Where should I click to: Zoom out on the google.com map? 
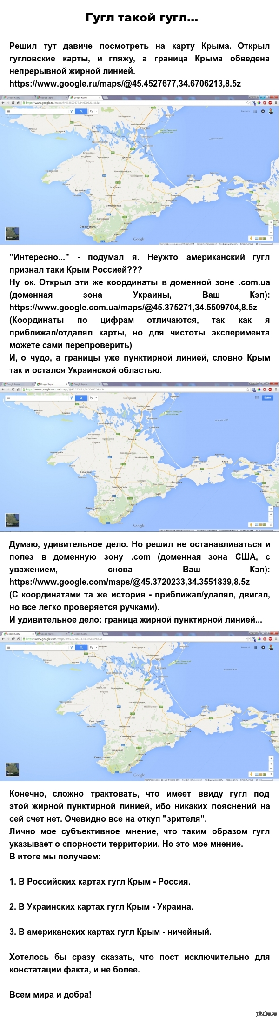pos(271,769)
